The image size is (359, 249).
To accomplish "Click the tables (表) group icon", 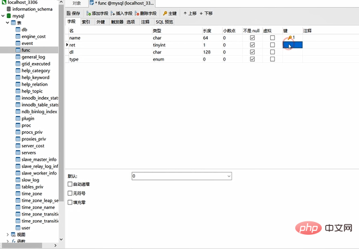I will coord(14,23).
